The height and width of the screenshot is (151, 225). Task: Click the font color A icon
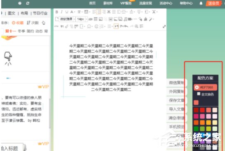[71, 12]
